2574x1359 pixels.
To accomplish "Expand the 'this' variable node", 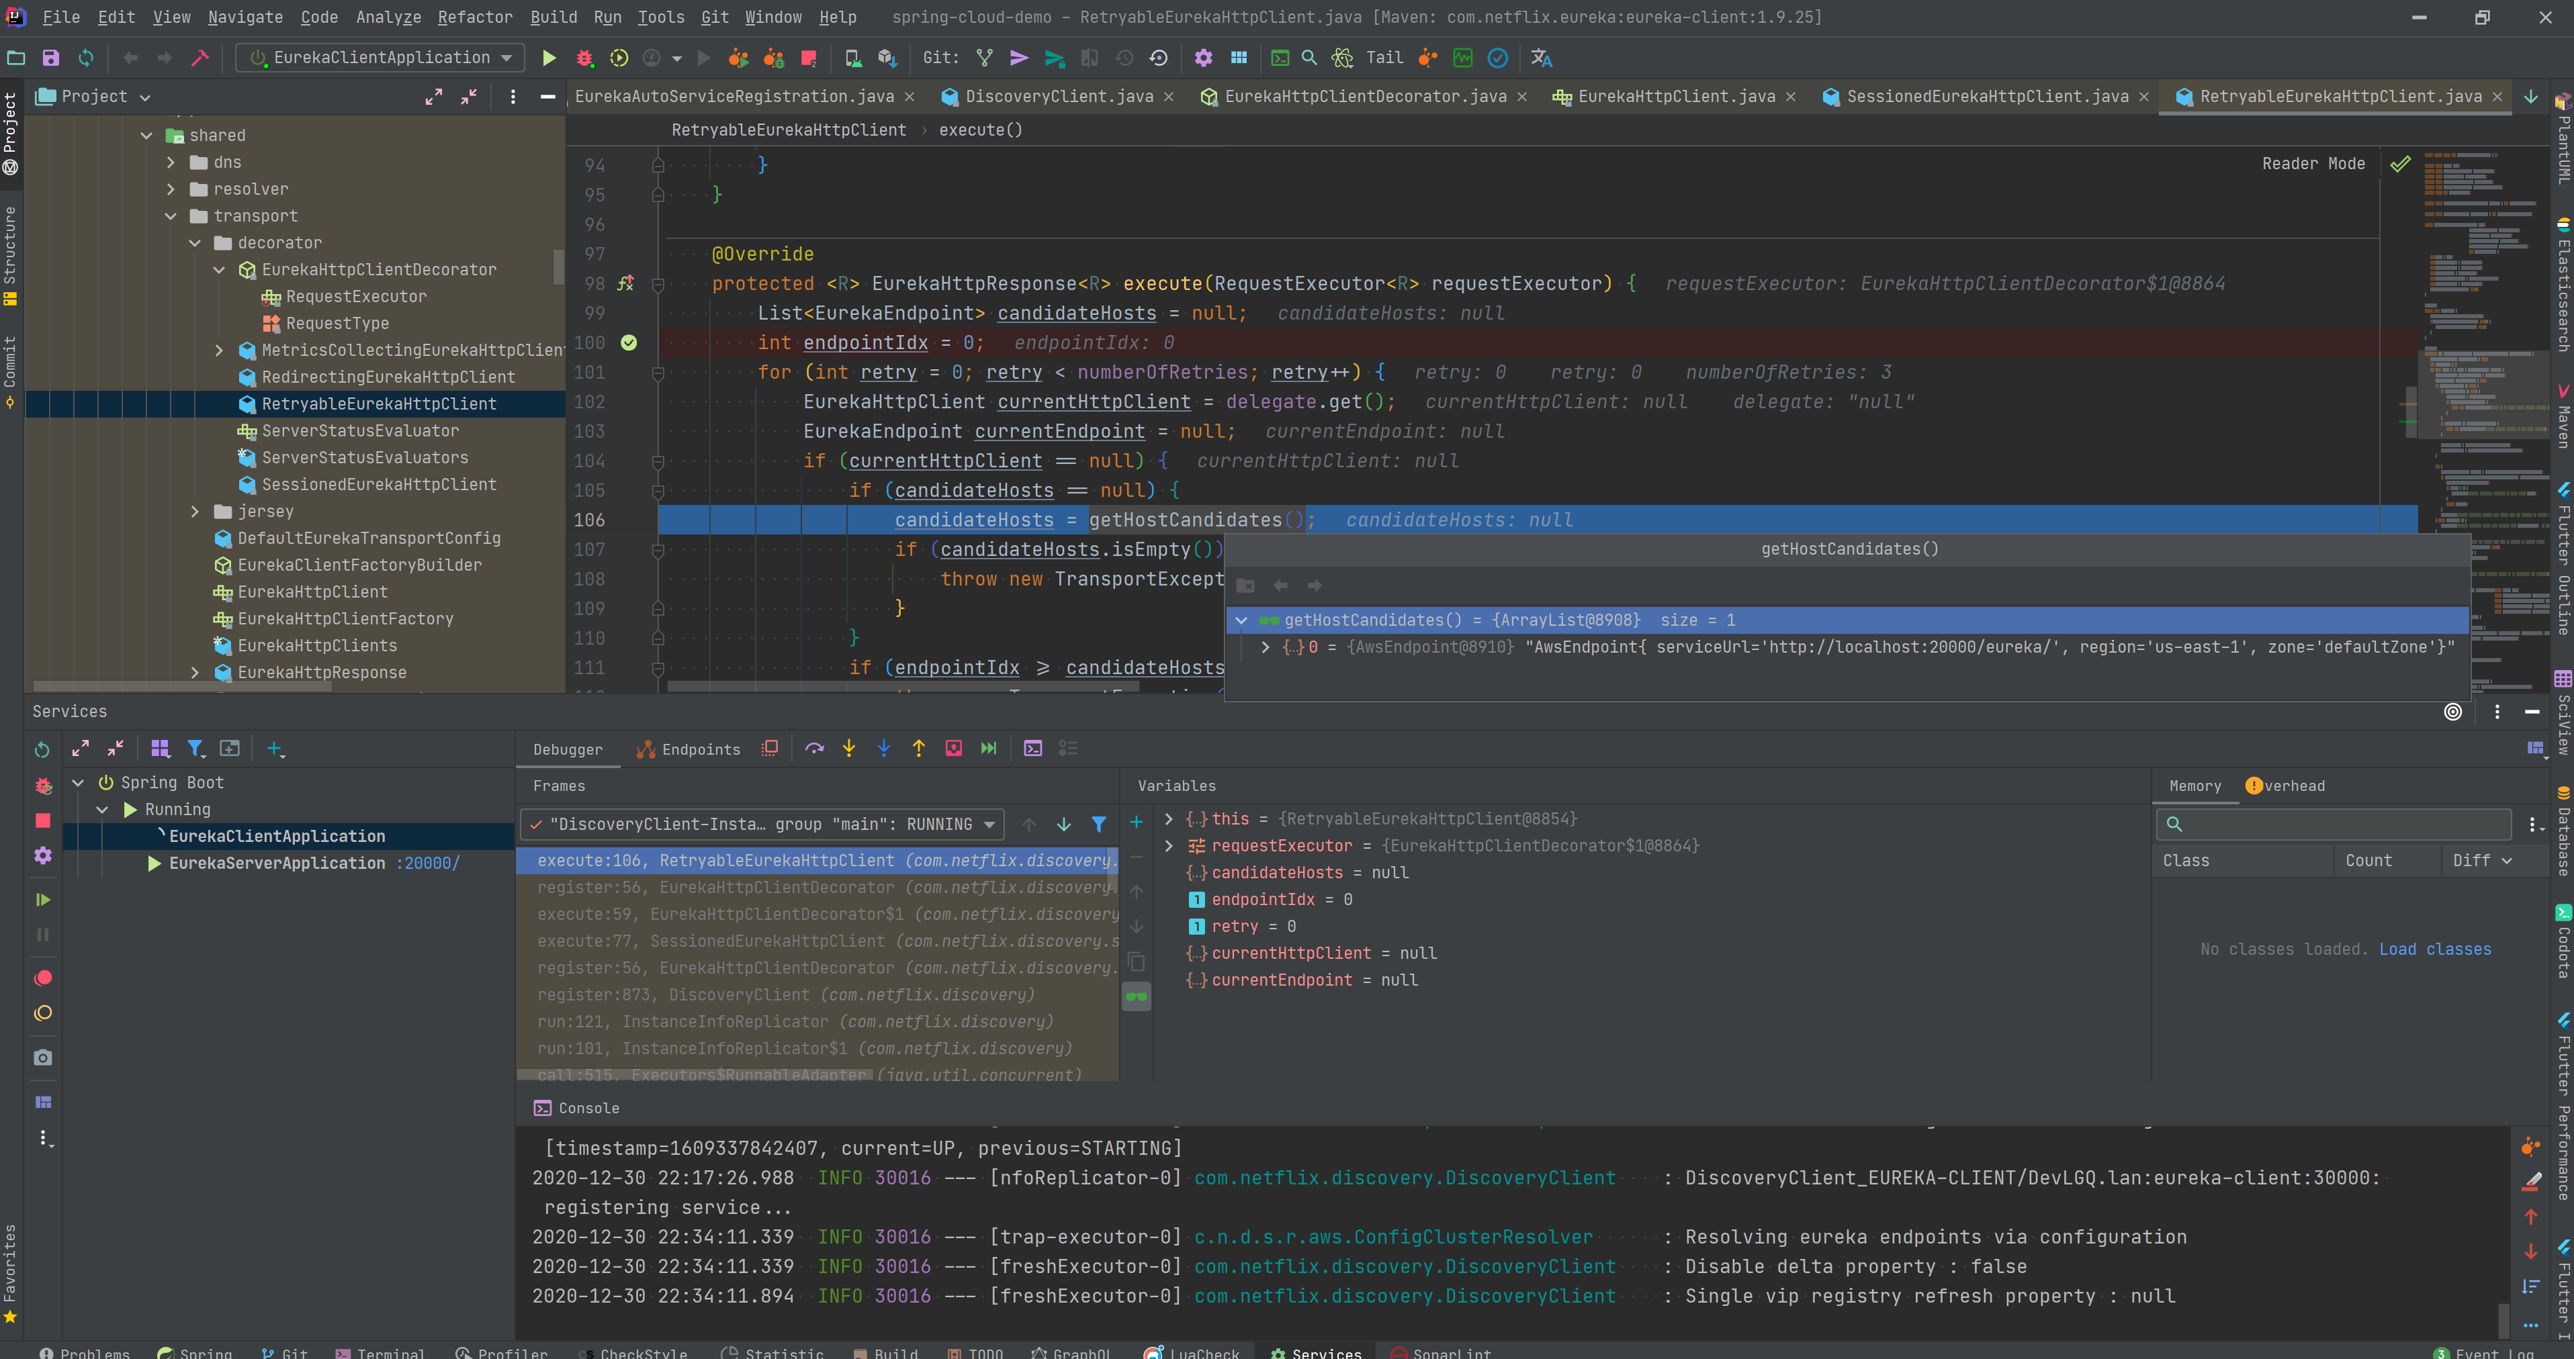I will pos(1168,818).
